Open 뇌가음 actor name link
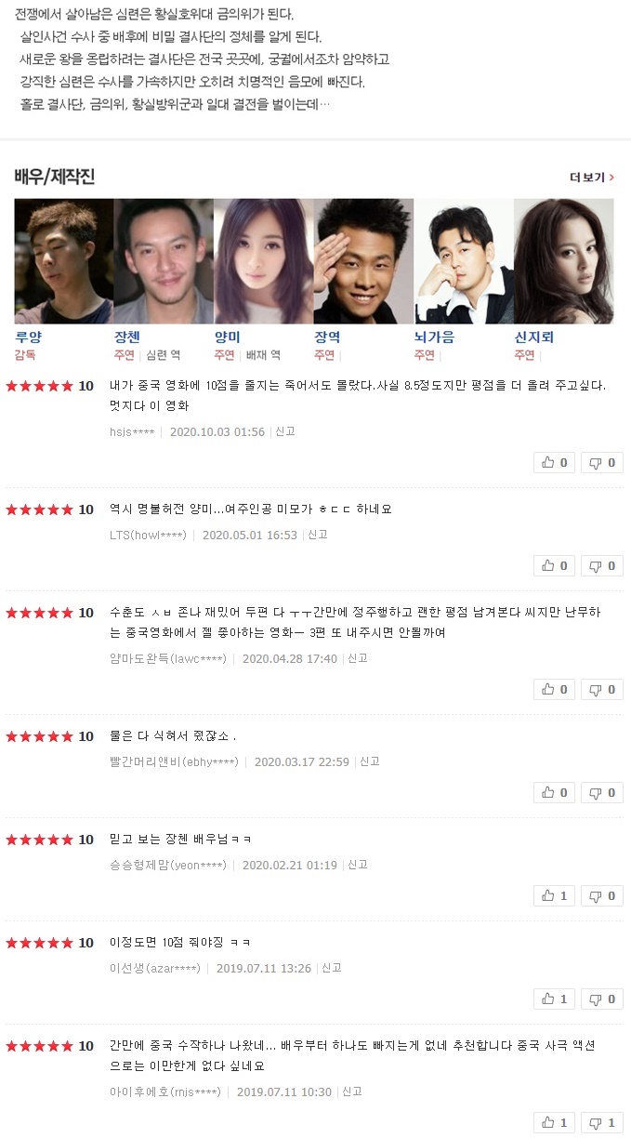631x1138 pixels. pyautogui.click(x=434, y=337)
